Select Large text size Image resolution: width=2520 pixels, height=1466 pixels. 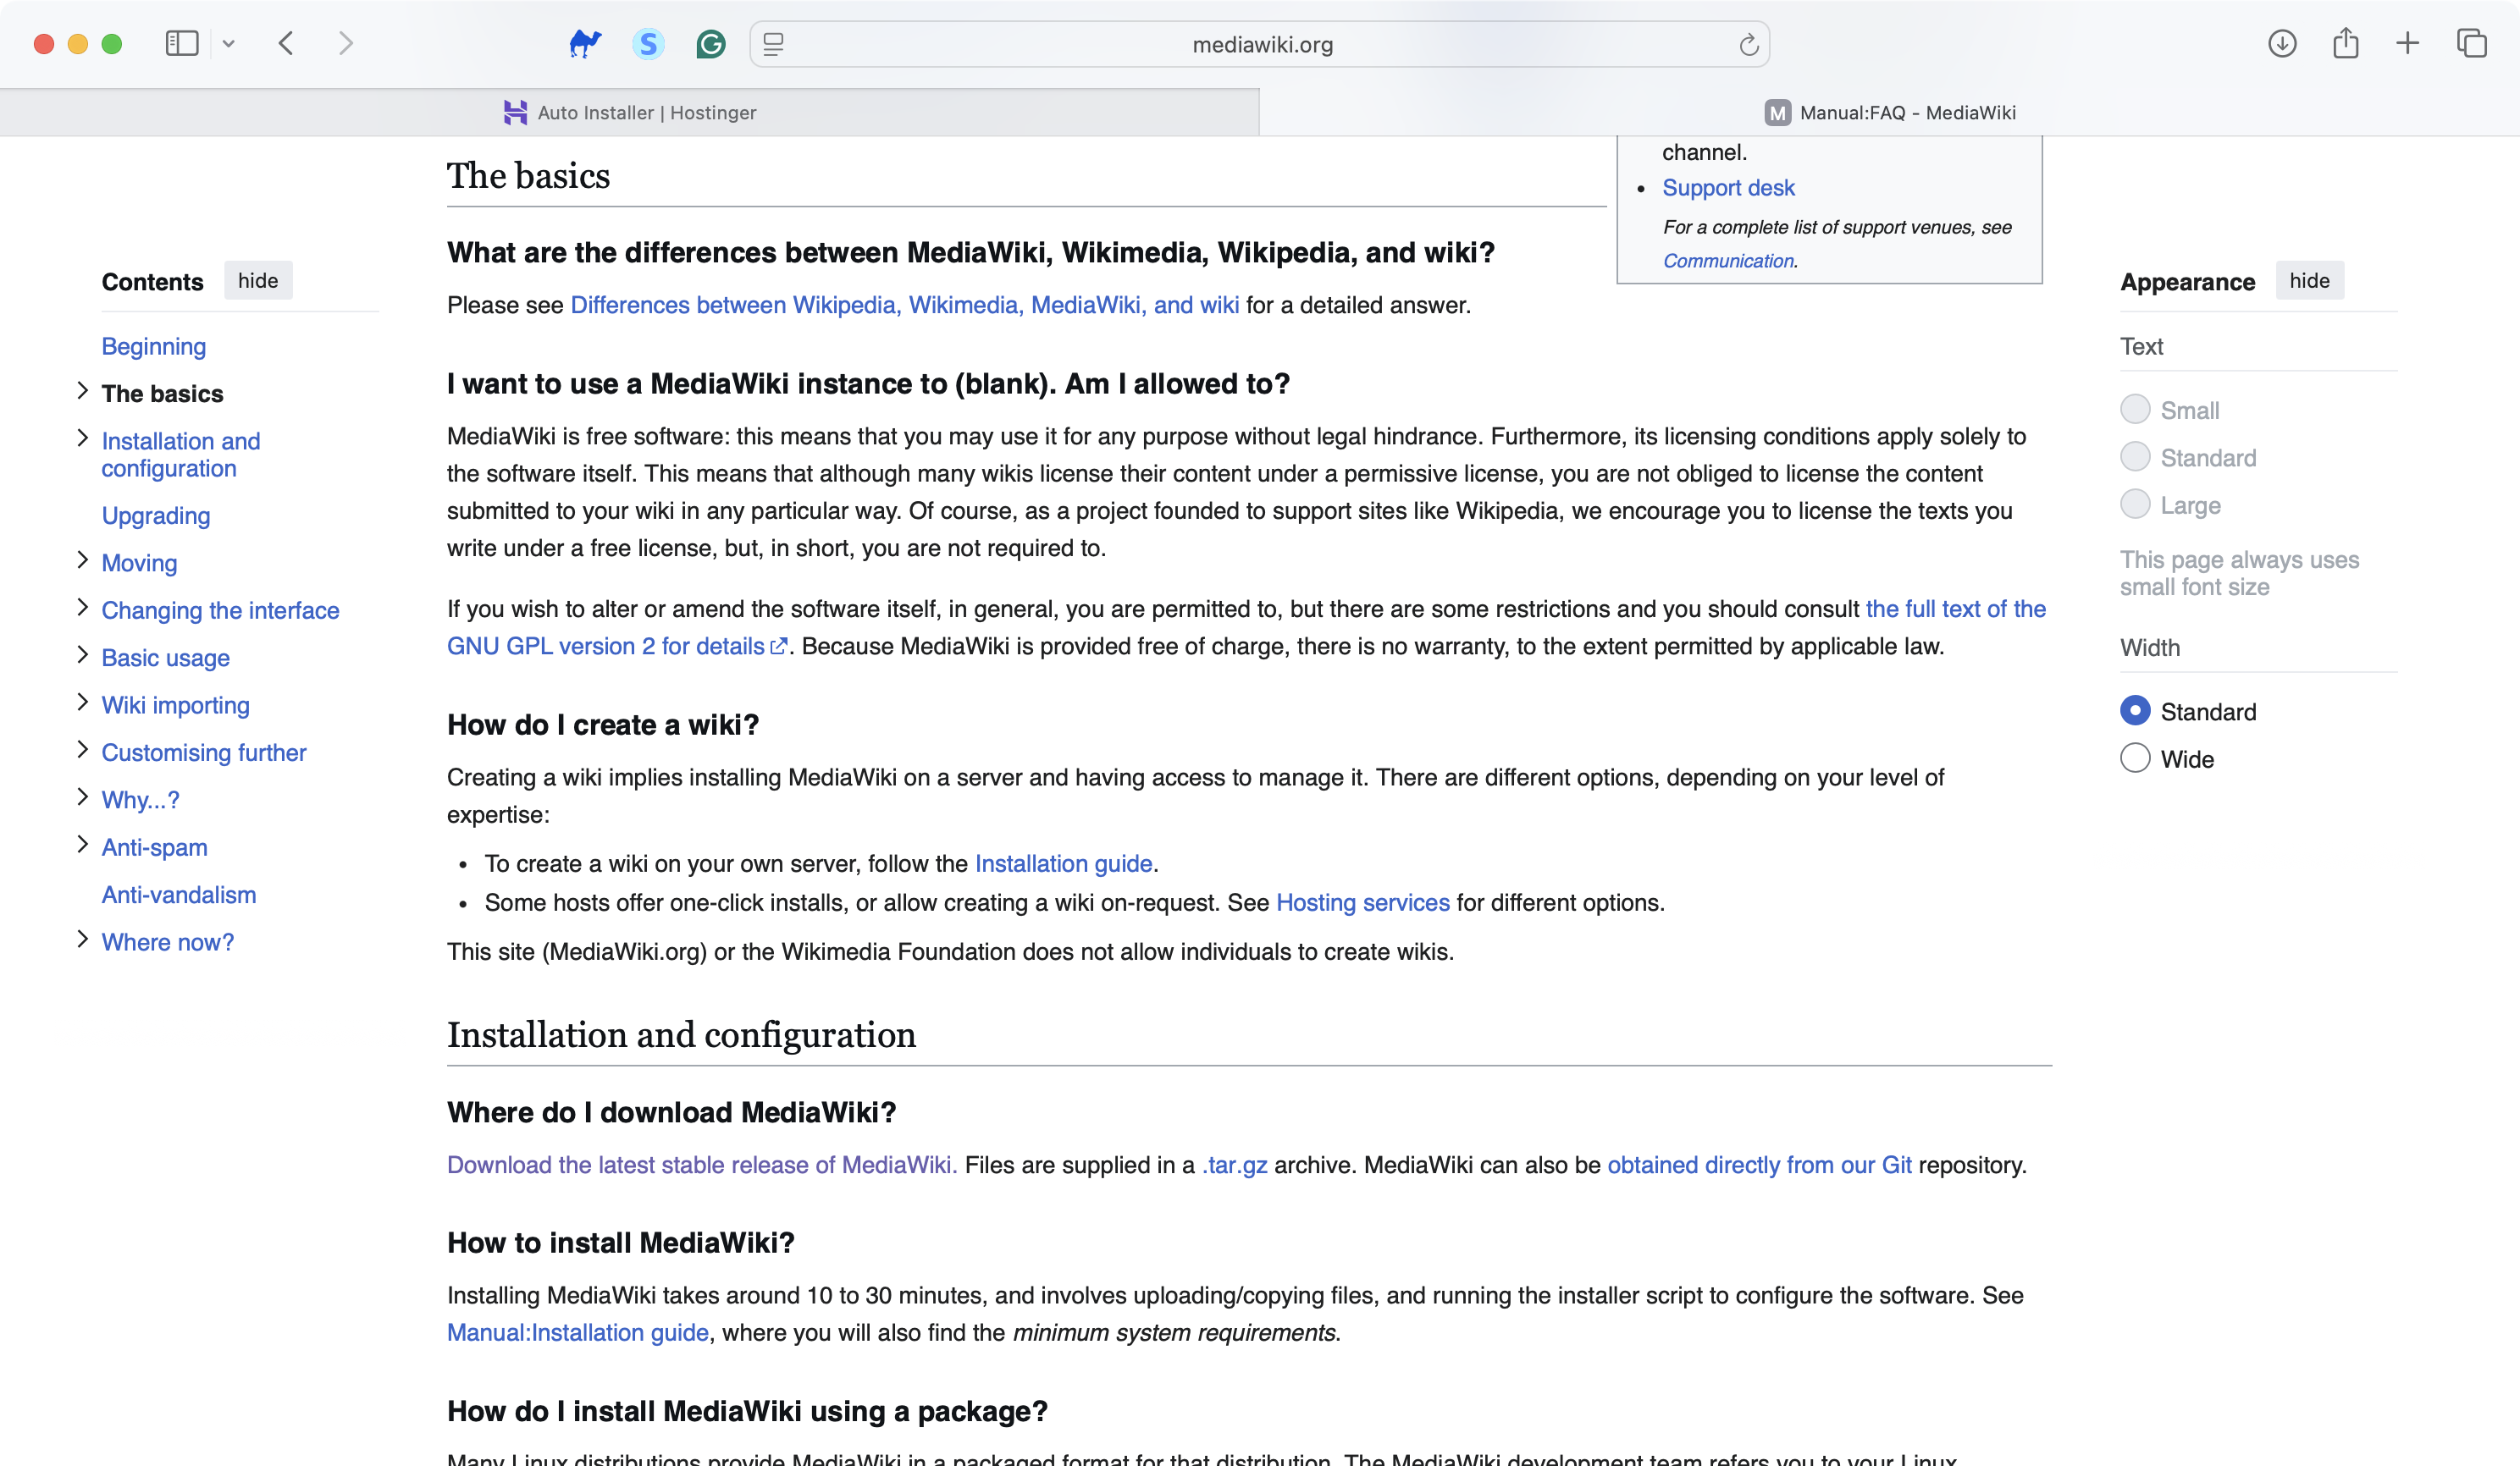point(2136,504)
